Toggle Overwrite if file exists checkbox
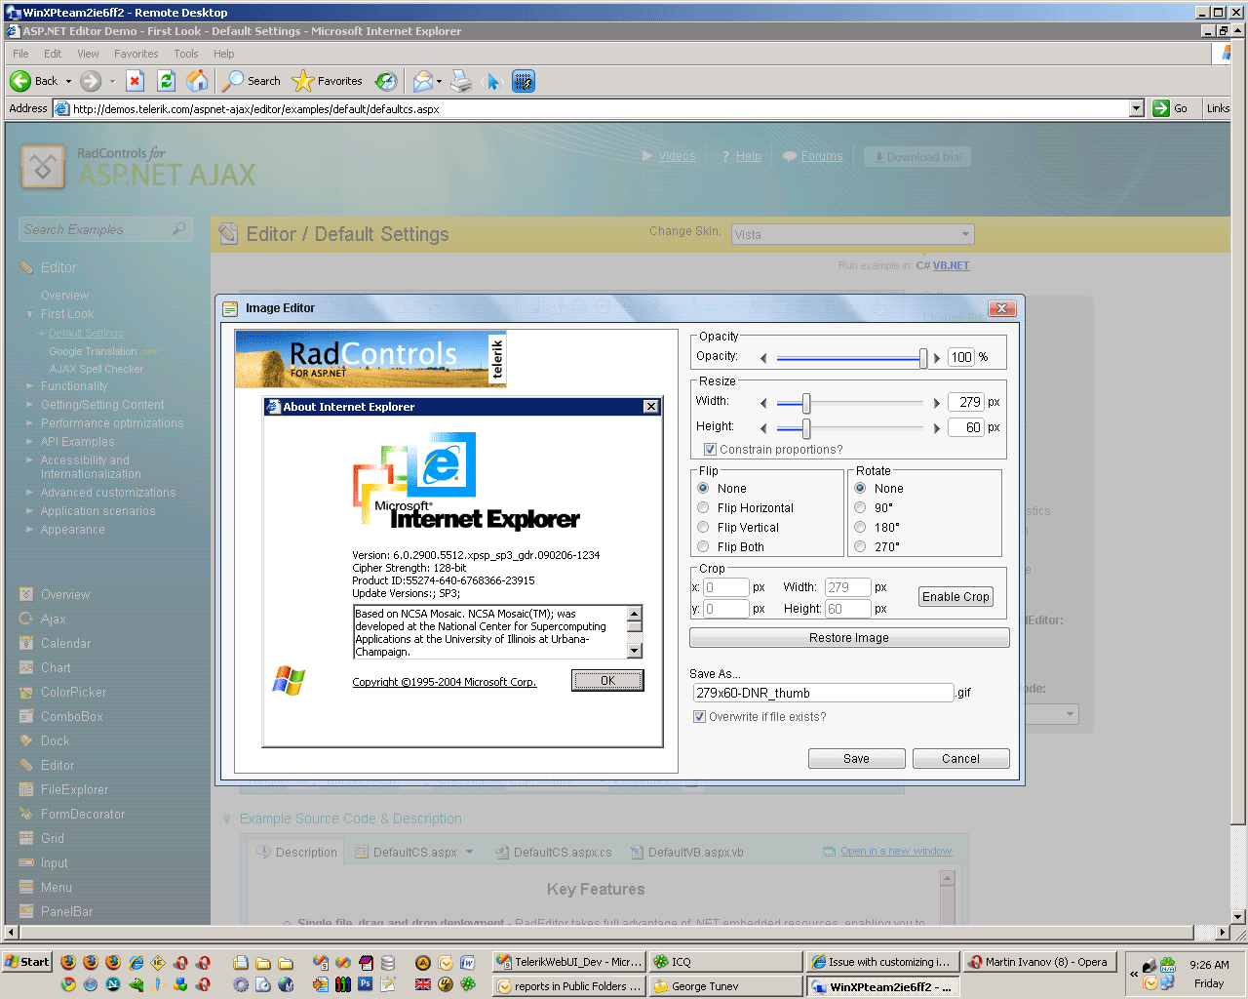 (699, 717)
